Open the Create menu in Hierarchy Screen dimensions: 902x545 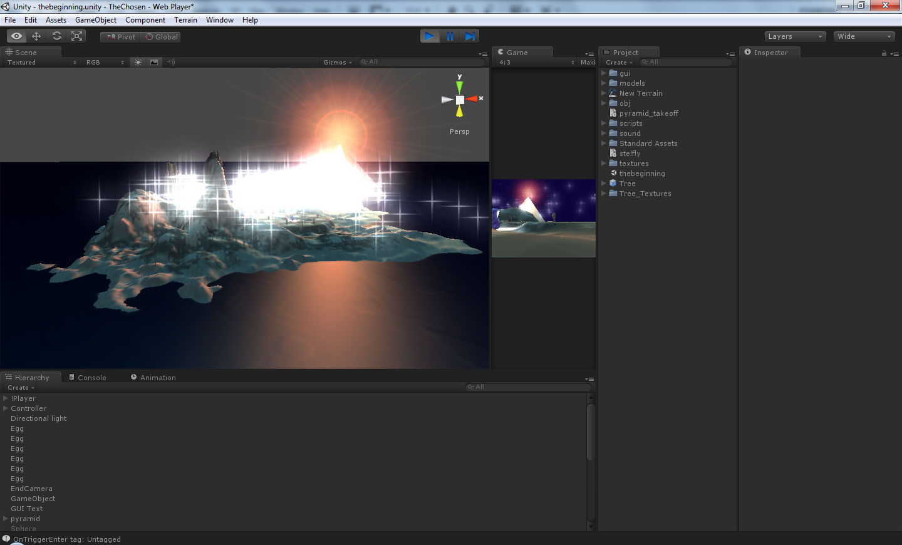21,388
